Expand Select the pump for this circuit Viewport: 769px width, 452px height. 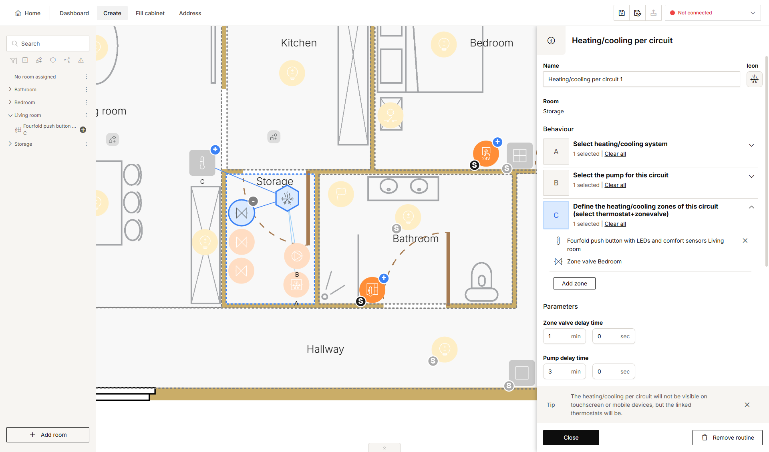coord(751,177)
